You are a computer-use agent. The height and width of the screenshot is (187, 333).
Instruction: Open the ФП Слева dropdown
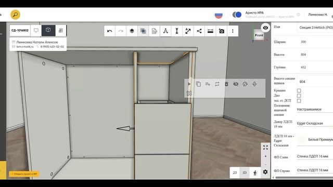tap(315, 156)
